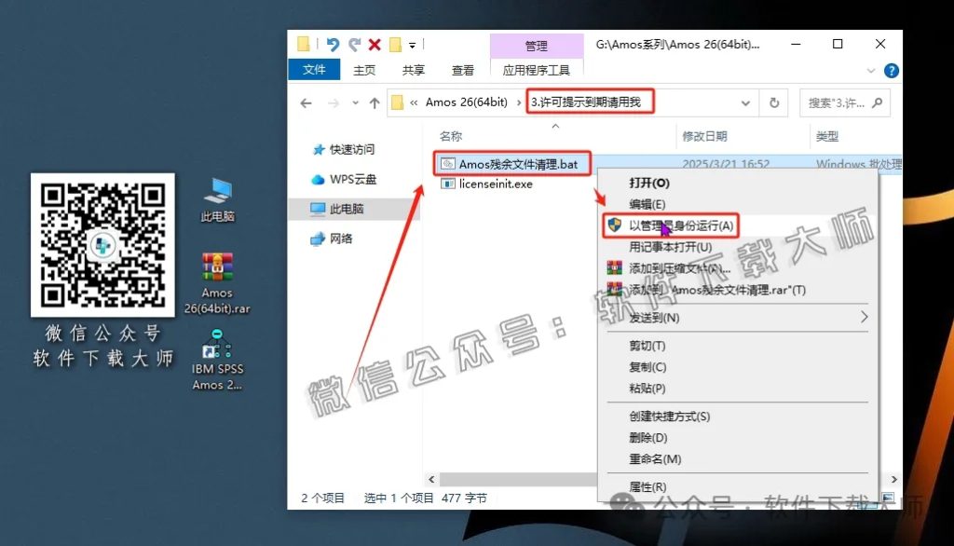This screenshot has width=954, height=546.
Task: Open the Quick Access toolbar customize dropdown
Action: pos(412,44)
